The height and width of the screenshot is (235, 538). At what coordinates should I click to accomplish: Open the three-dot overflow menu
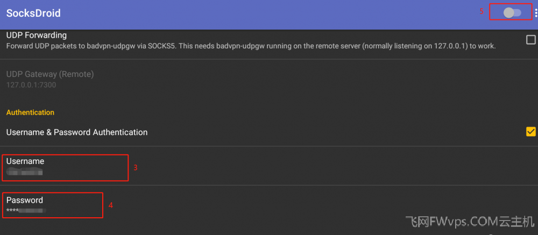point(536,13)
